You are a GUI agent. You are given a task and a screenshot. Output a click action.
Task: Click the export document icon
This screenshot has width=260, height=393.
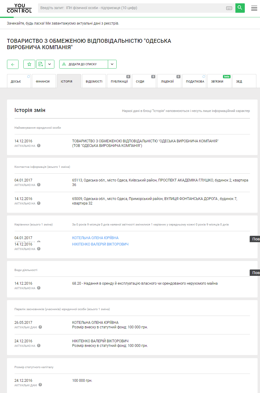[40, 64]
